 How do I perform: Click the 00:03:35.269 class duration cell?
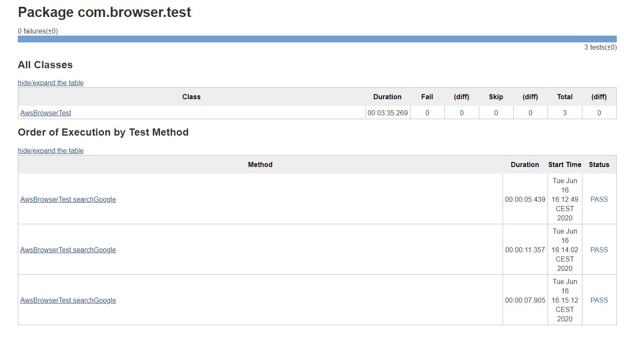click(x=388, y=113)
